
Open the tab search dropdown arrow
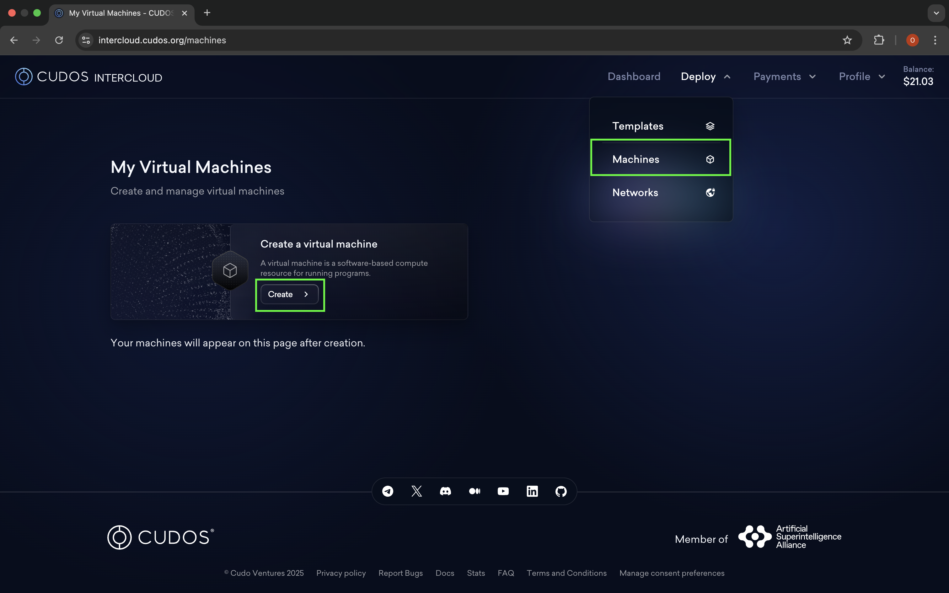coord(936,13)
